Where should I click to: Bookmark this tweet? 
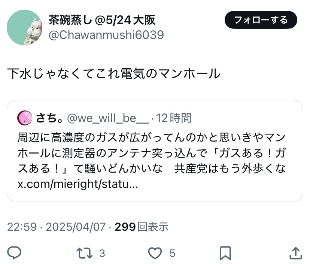225,253
